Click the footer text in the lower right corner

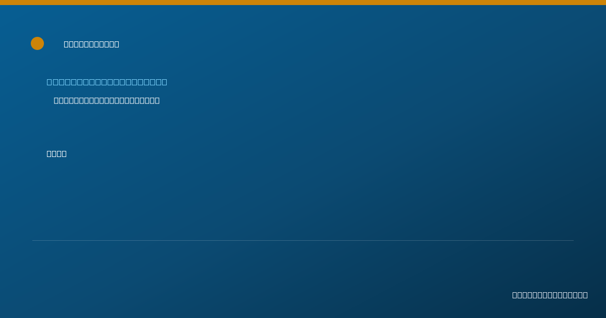coord(550,295)
